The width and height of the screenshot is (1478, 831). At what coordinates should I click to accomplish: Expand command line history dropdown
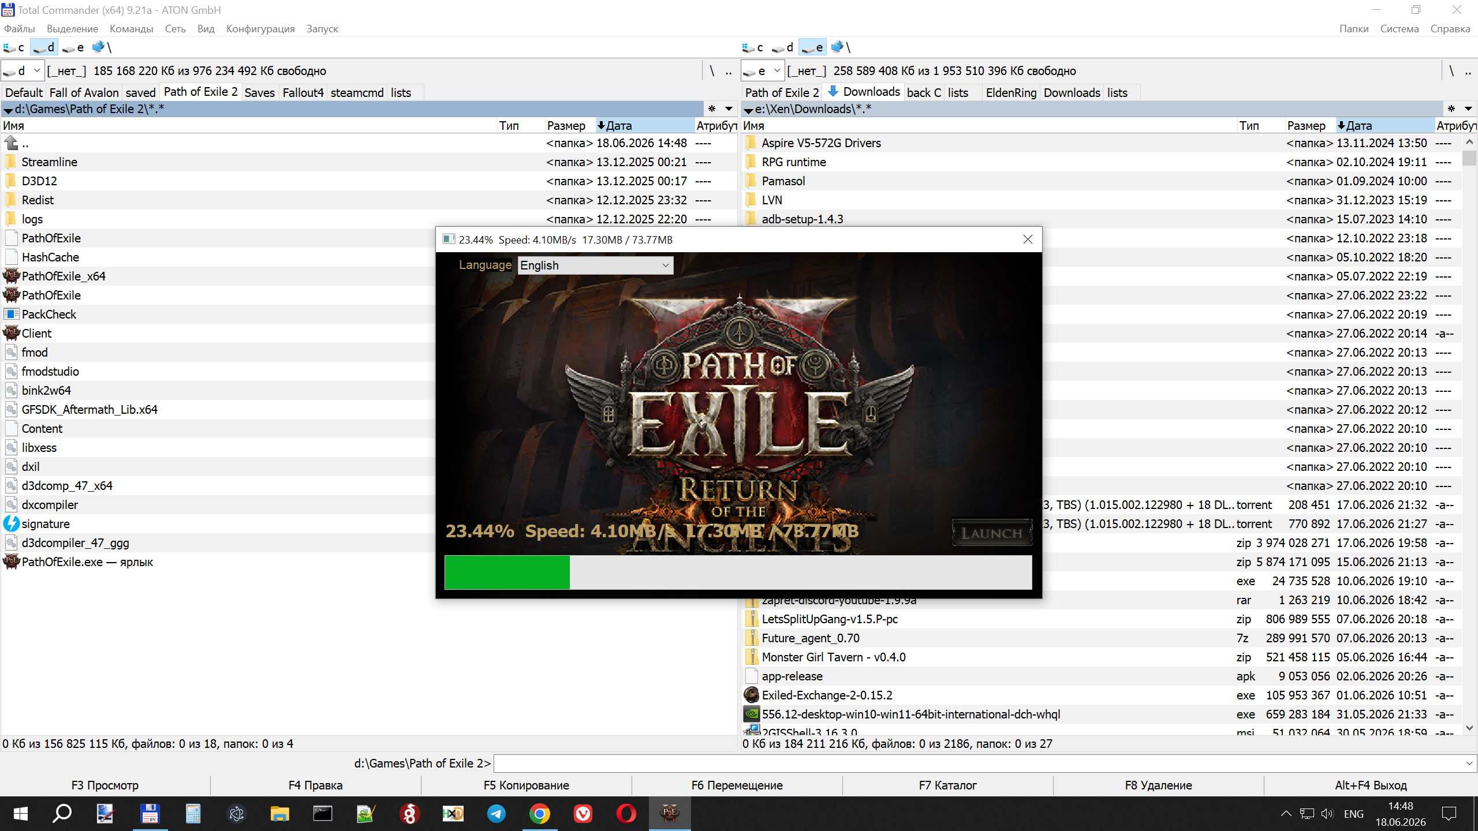point(1469,763)
